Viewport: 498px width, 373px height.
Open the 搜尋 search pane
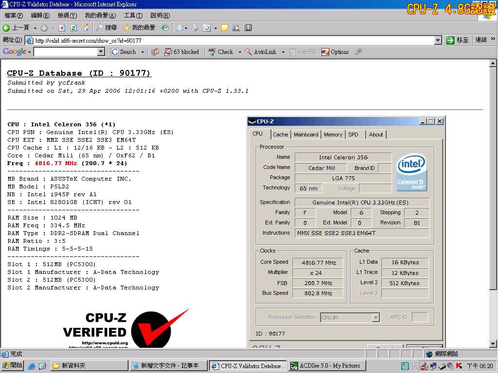[107, 28]
